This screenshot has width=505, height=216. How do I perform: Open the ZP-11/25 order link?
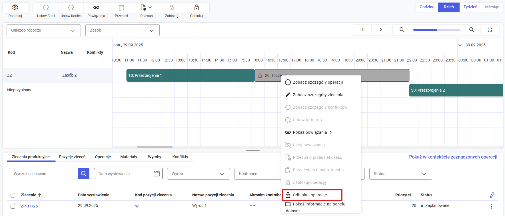coord(29,206)
